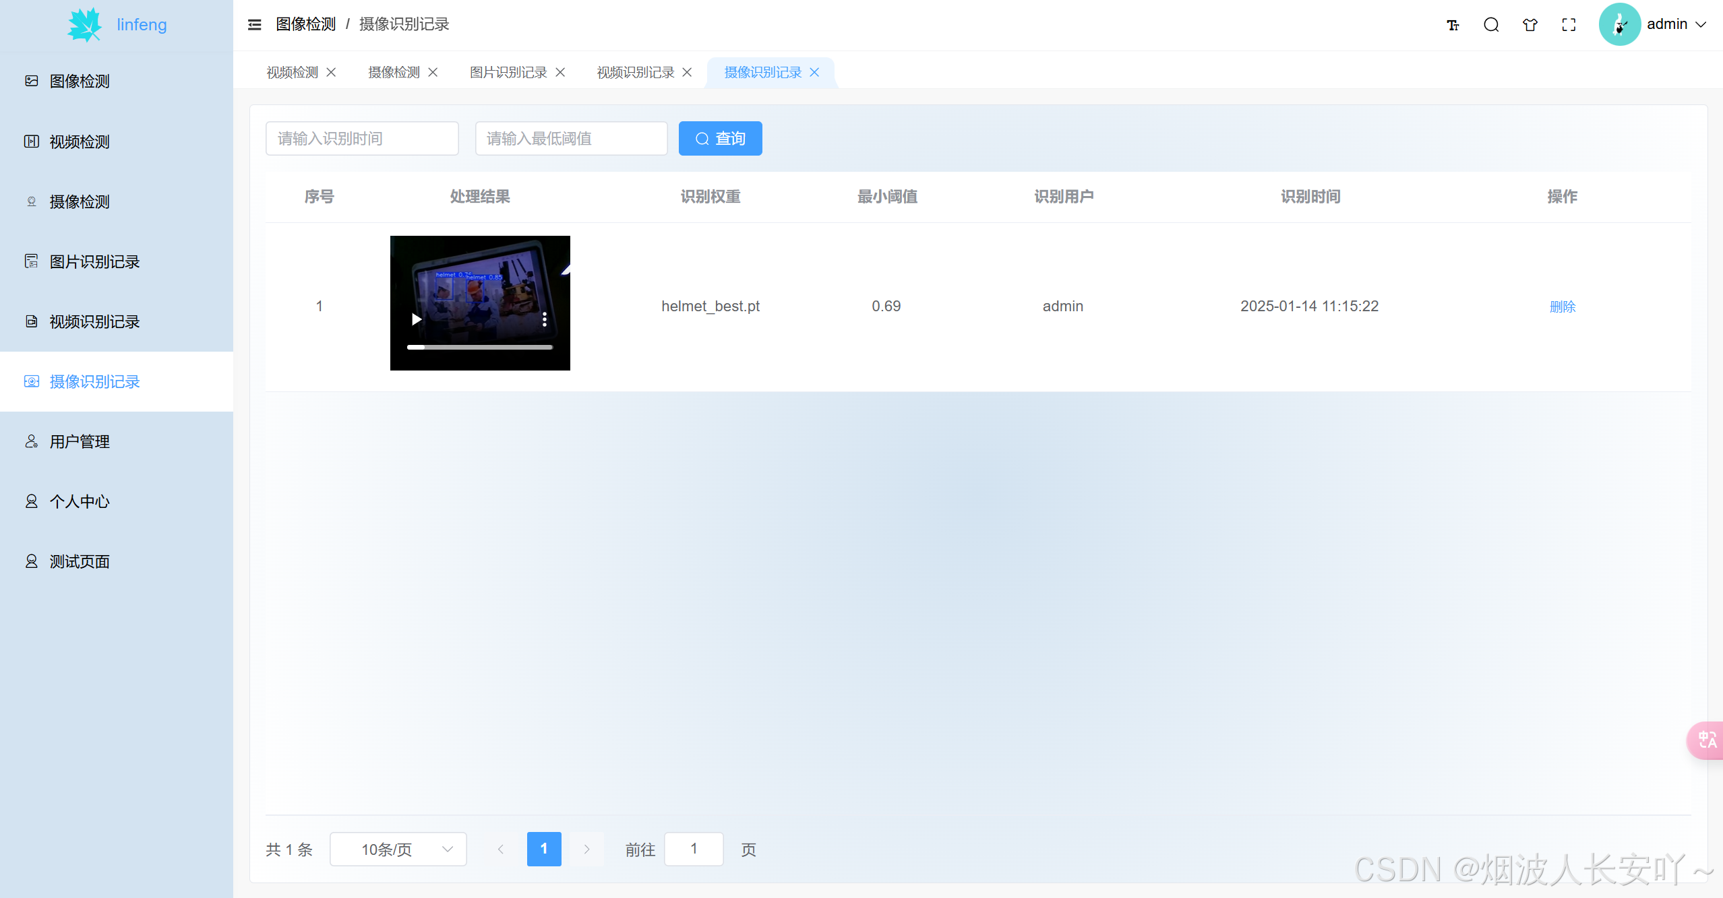1723x898 pixels.
Task: Open 测试页面 in the sidebar menu
Action: coord(117,561)
